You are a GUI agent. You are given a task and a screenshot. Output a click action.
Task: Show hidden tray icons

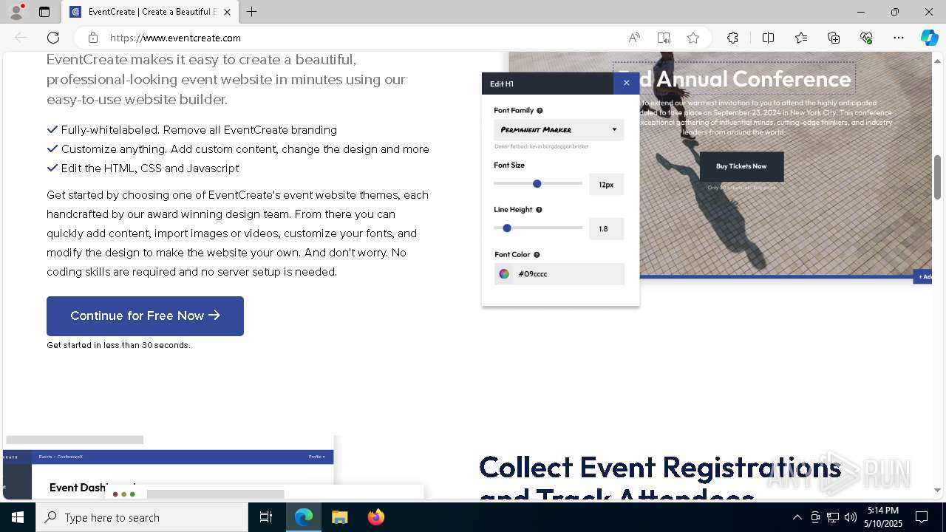(797, 517)
